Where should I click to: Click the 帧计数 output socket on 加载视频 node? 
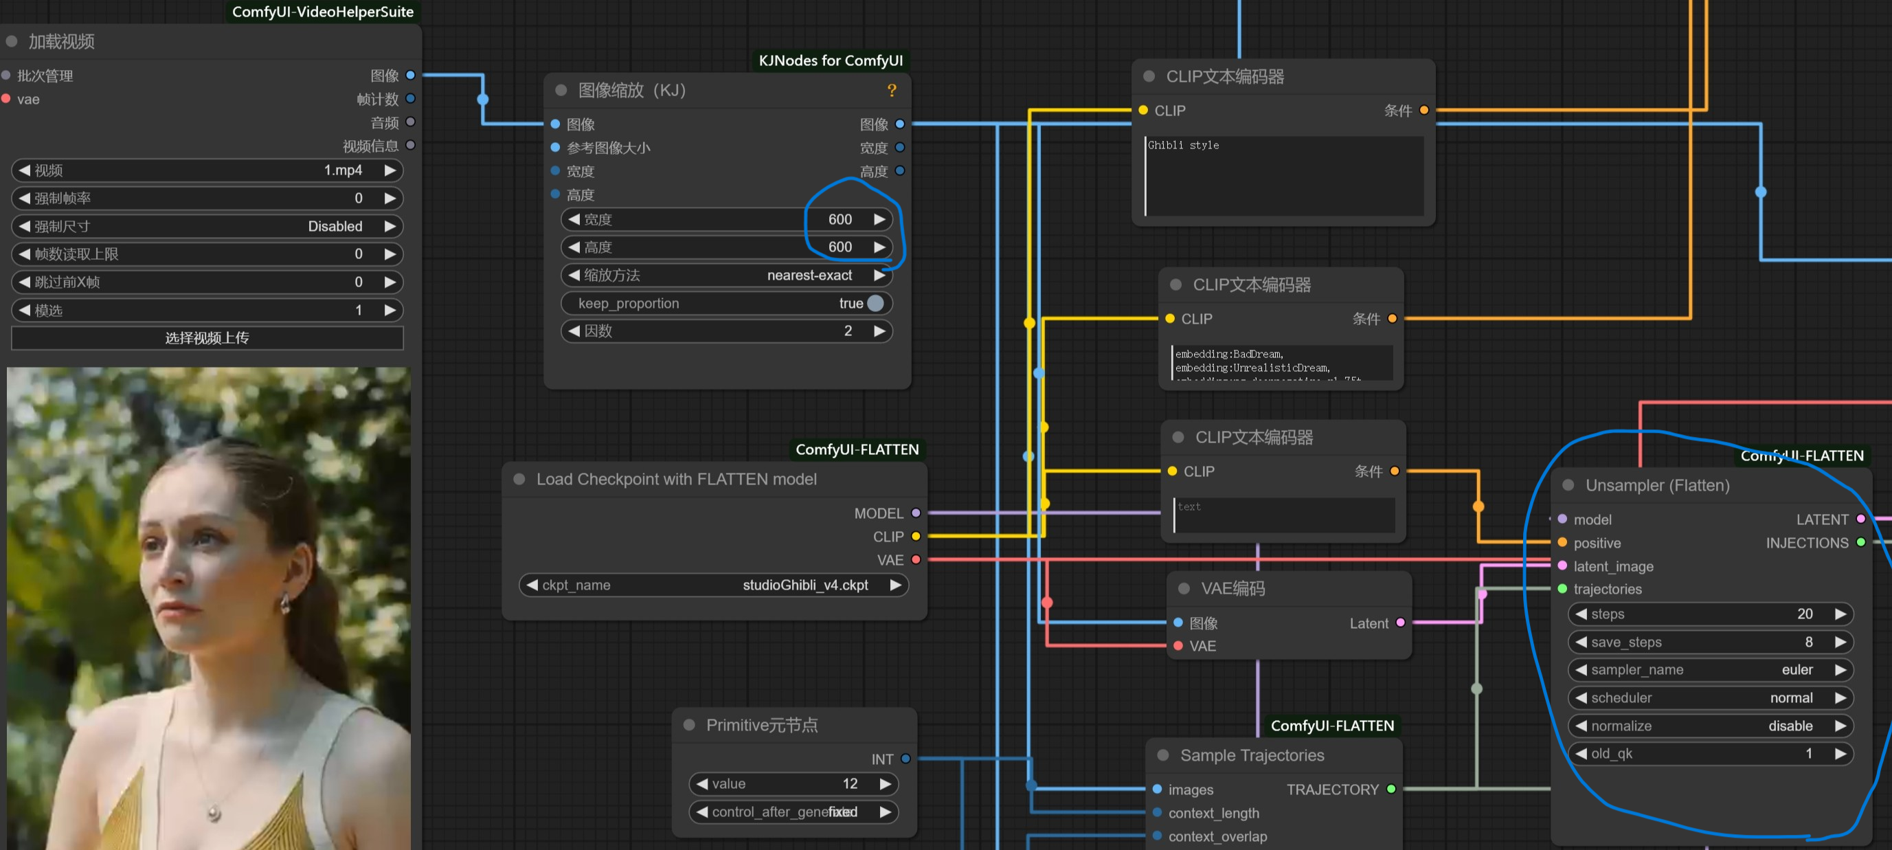click(411, 98)
